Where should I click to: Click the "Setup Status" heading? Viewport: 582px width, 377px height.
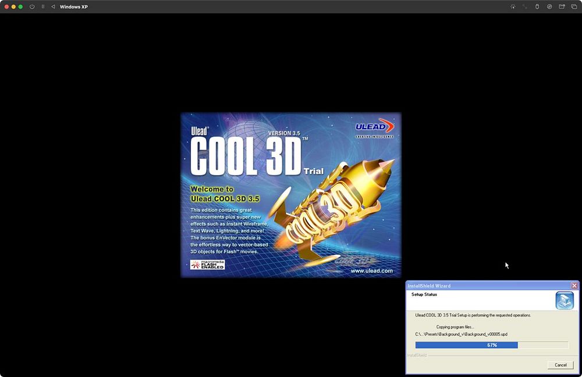click(424, 294)
